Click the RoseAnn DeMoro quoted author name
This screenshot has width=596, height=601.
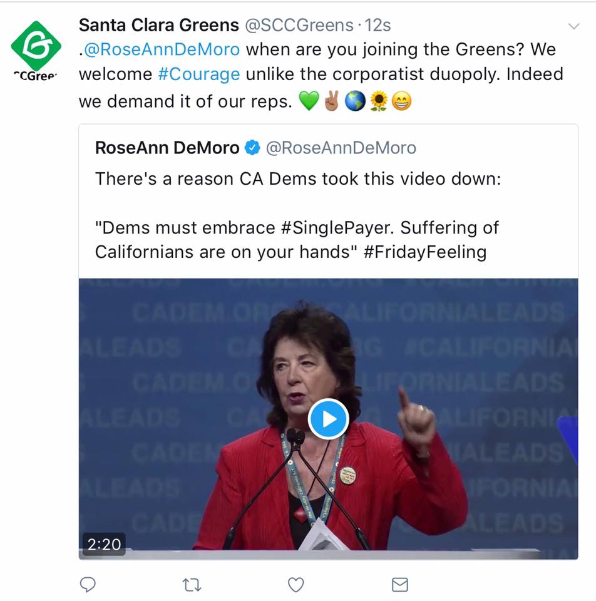(167, 148)
